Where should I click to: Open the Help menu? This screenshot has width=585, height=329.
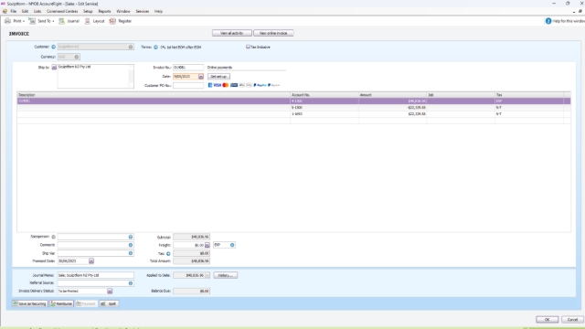[158, 12]
